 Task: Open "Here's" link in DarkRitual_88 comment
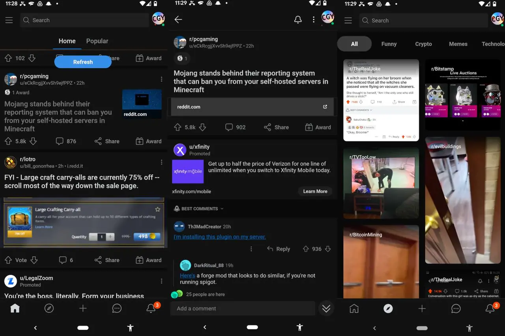click(187, 276)
